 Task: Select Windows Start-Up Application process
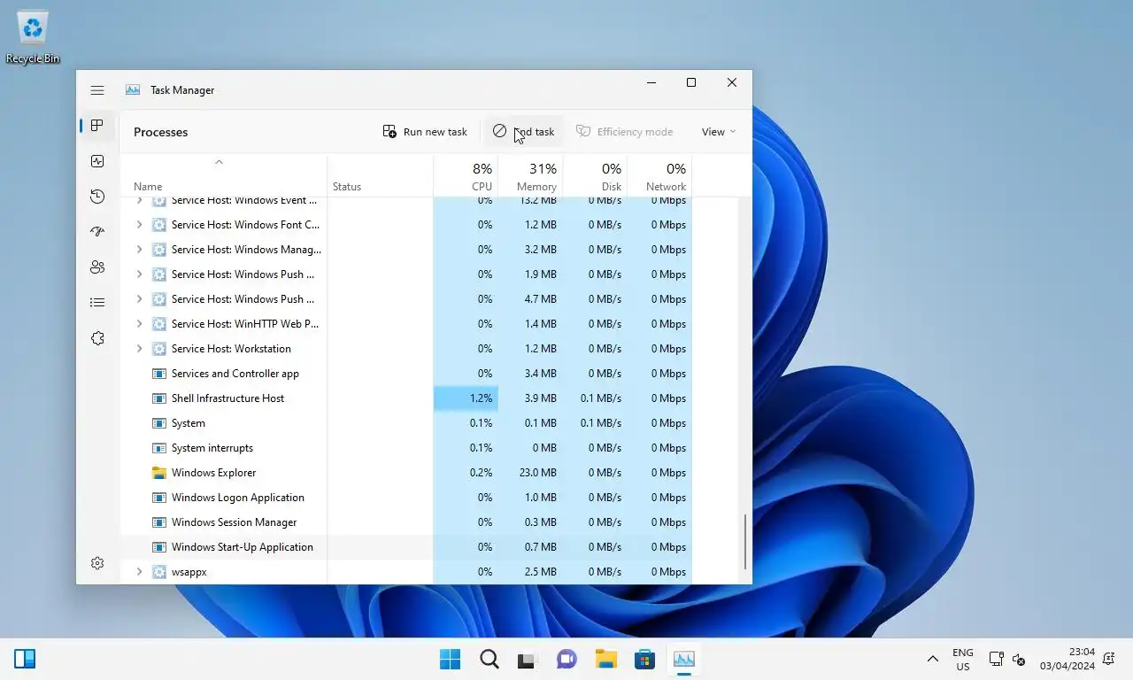[405, 547]
